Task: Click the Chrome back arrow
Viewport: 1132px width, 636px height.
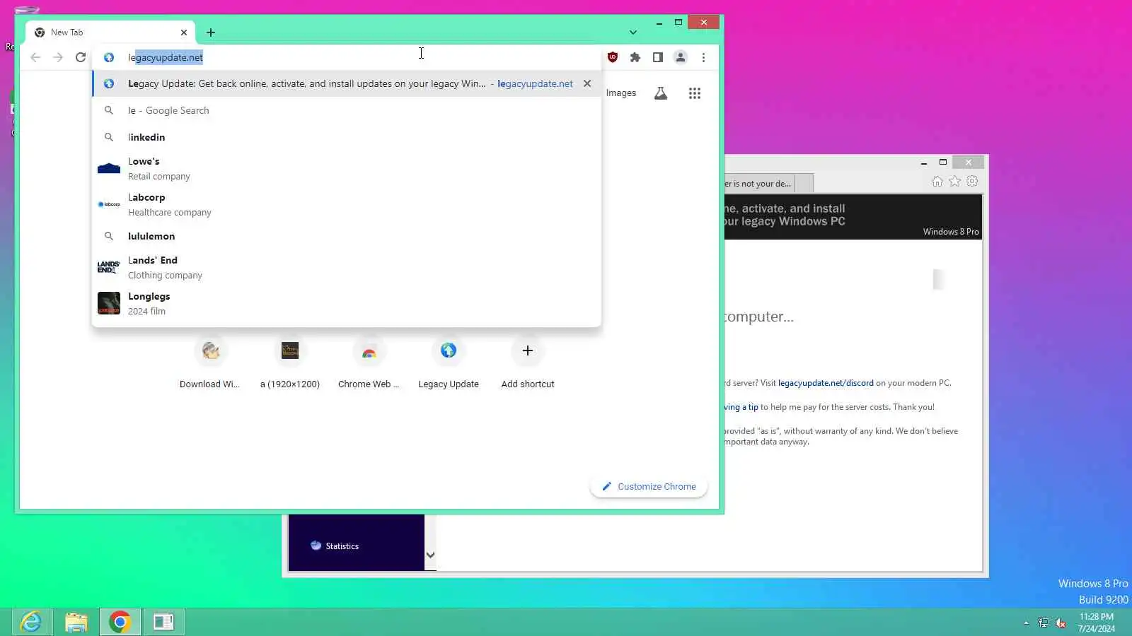Action: [x=35, y=57]
